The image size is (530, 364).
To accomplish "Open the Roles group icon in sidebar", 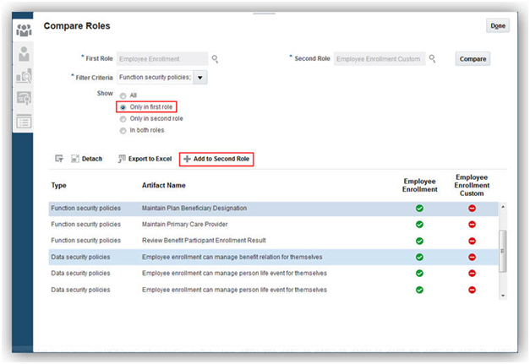I will (x=24, y=31).
